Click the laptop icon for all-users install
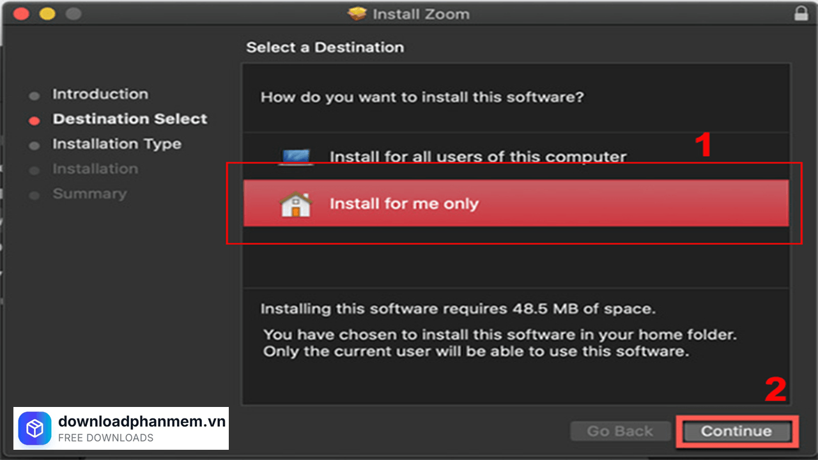The image size is (818, 460). (x=295, y=157)
